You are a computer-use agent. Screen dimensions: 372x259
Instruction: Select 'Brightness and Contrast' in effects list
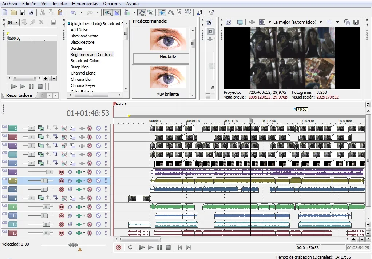[x=92, y=55]
